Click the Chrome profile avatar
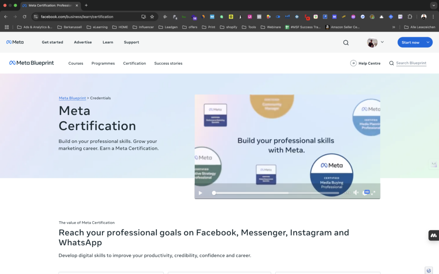The width and height of the screenshot is (439, 274). (x=424, y=17)
